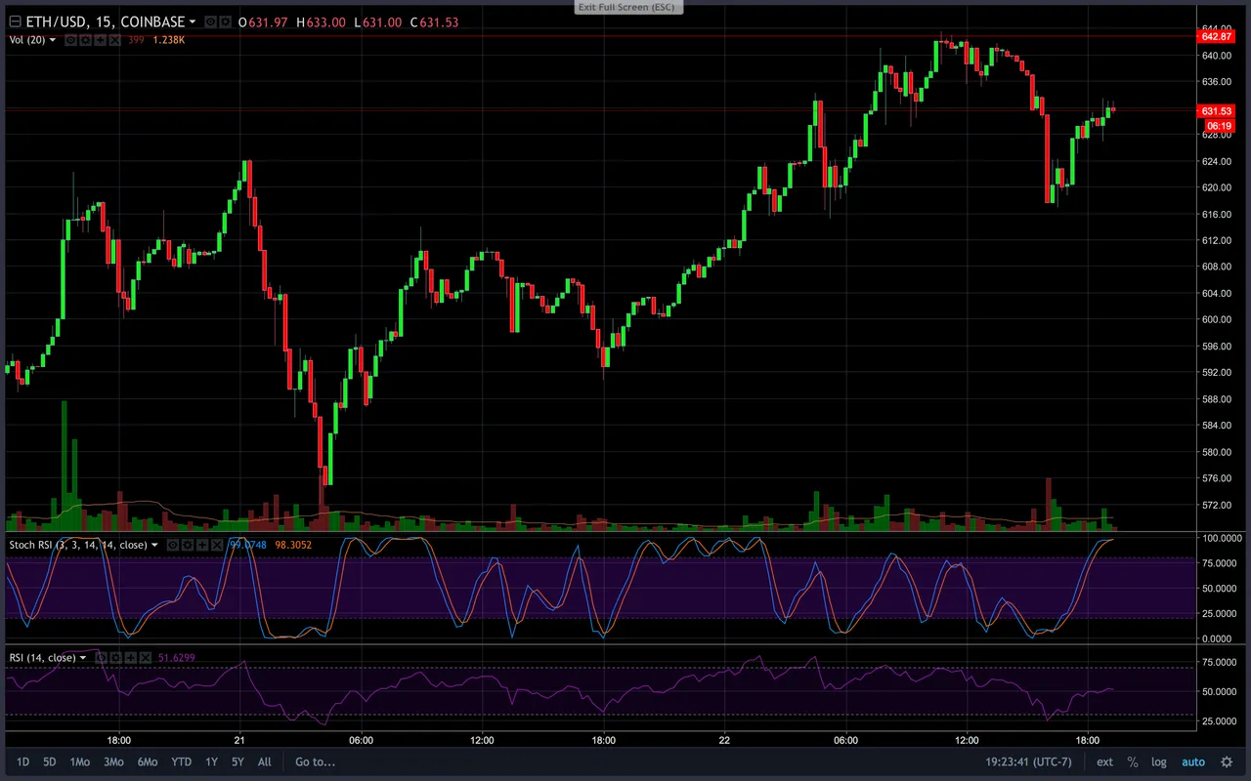The image size is (1251, 781).
Task: Toggle percentage scale mode
Action: 1133,761
